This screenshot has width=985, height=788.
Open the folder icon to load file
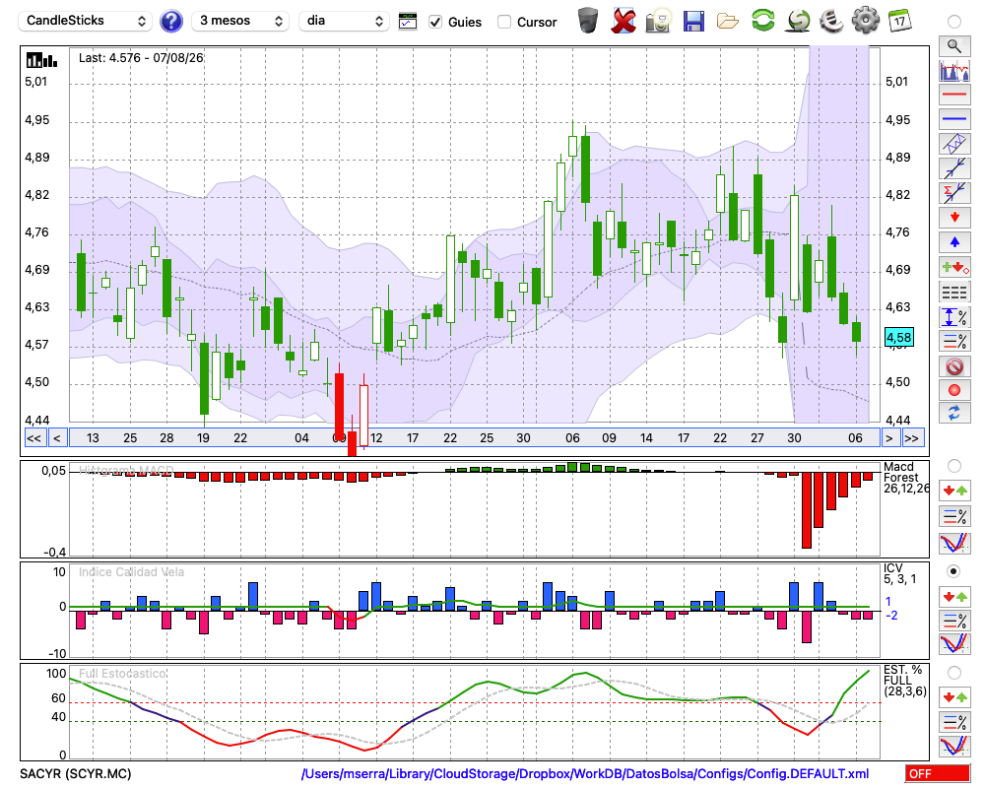728,22
